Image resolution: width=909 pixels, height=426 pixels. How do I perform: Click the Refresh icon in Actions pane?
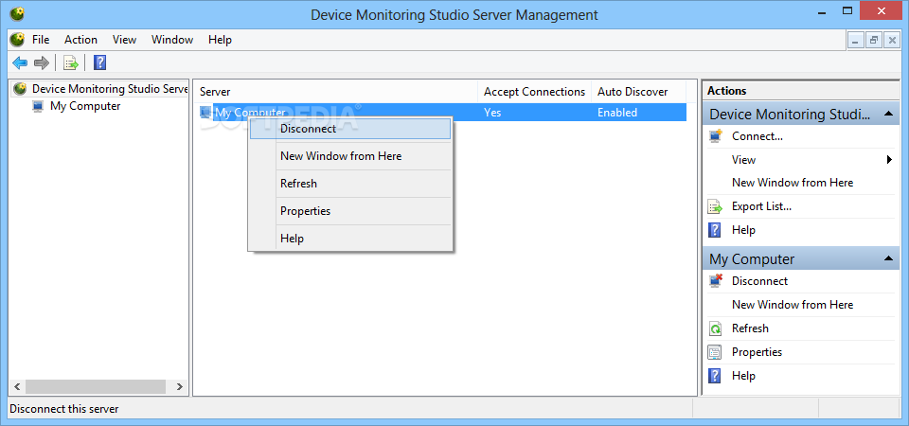[x=716, y=328]
